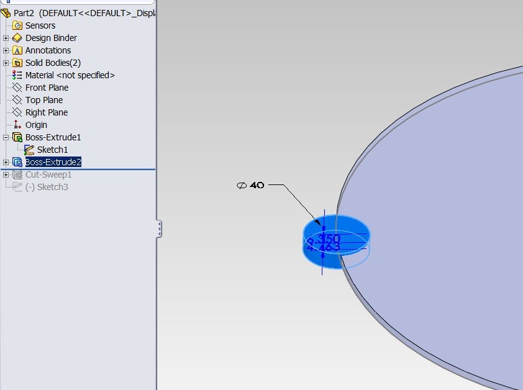Collapse the Boss-Extrude1 node

pyautogui.click(x=6, y=137)
